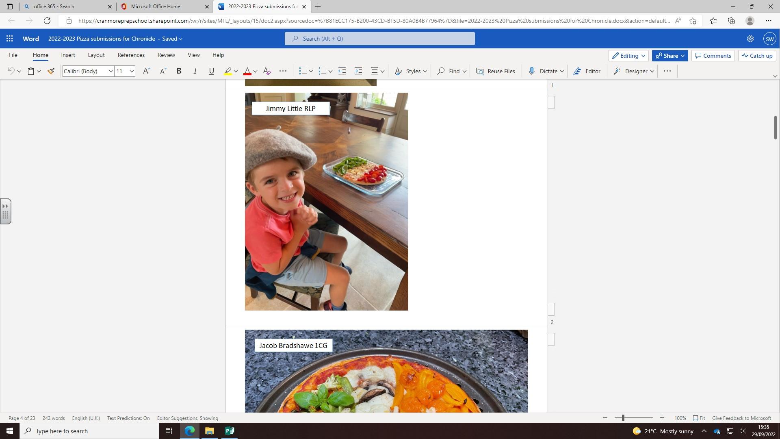The height and width of the screenshot is (439, 780).
Task: Click the Search (Alt + Q) box
Action: pos(379,39)
